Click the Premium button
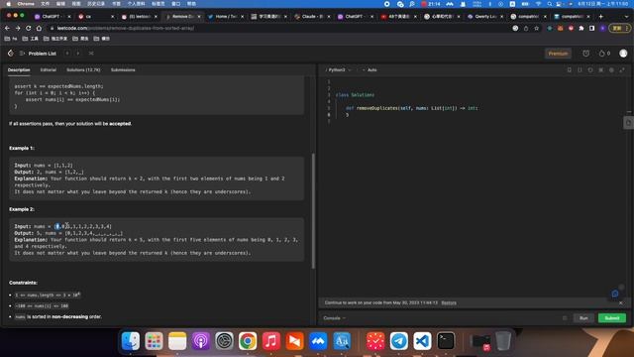Viewport: 634px width, 357px height. pyautogui.click(x=558, y=54)
